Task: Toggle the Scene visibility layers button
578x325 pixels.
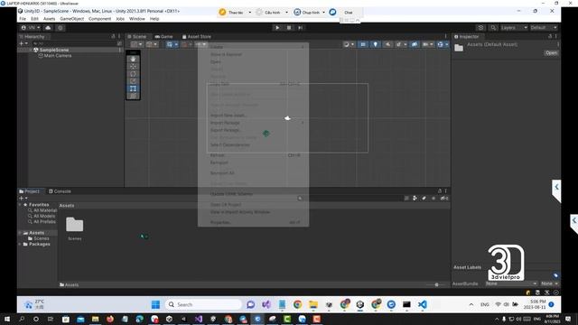Action: tap(415, 44)
